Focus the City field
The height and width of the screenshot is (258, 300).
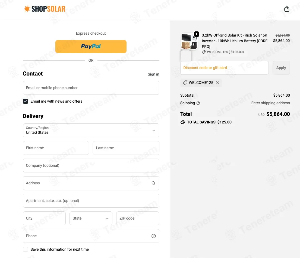point(44,218)
